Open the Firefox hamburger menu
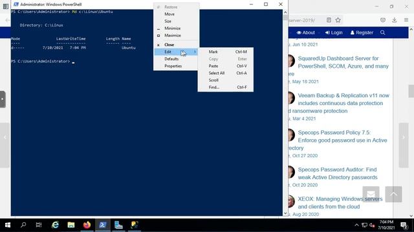Image resolution: width=414 pixels, height=232 pixels. coord(406,20)
